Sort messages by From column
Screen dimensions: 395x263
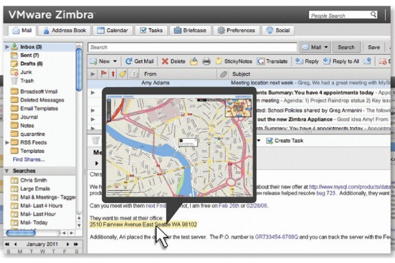pos(151,74)
